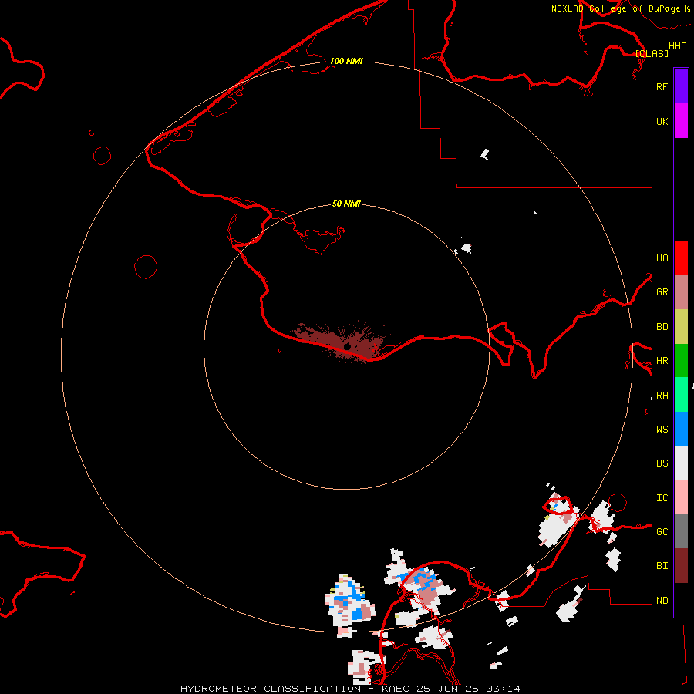Click the Hydrometeor Classification KAEC timestamp caption
The height and width of the screenshot is (694, 694).
pos(350,689)
